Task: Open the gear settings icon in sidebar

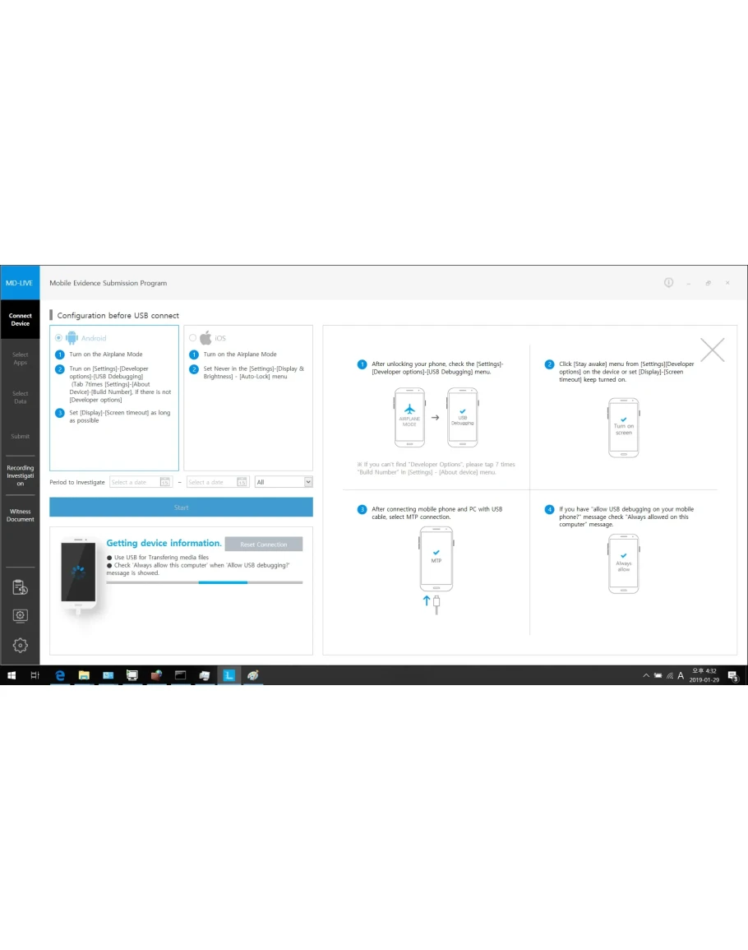Action: 20,646
